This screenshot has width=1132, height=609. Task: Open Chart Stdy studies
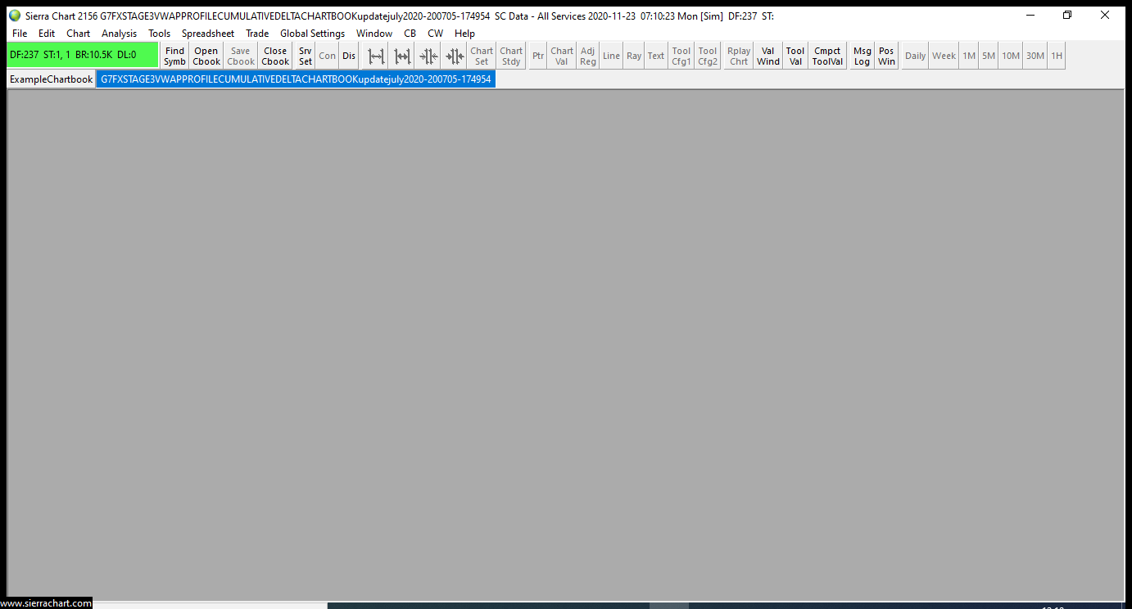tap(511, 56)
